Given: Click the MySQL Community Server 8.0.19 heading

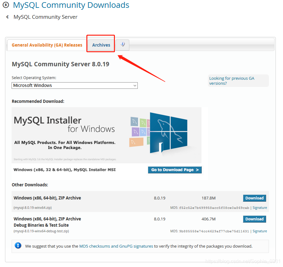Looking at the screenshot, I should click(x=60, y=64).
